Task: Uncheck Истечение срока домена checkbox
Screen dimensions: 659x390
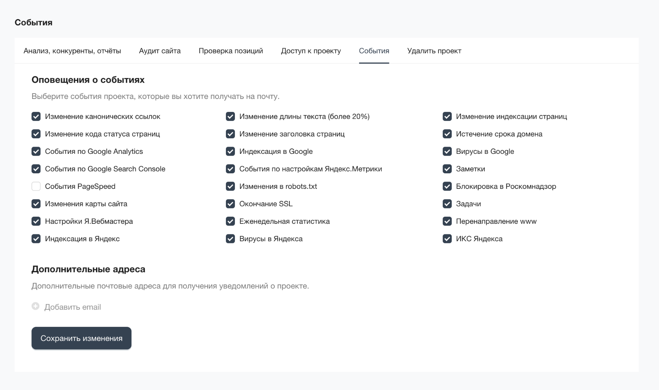Action: [x=447, y=134]
